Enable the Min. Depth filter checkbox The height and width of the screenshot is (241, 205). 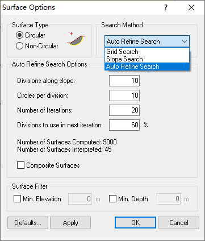[112, 199]
